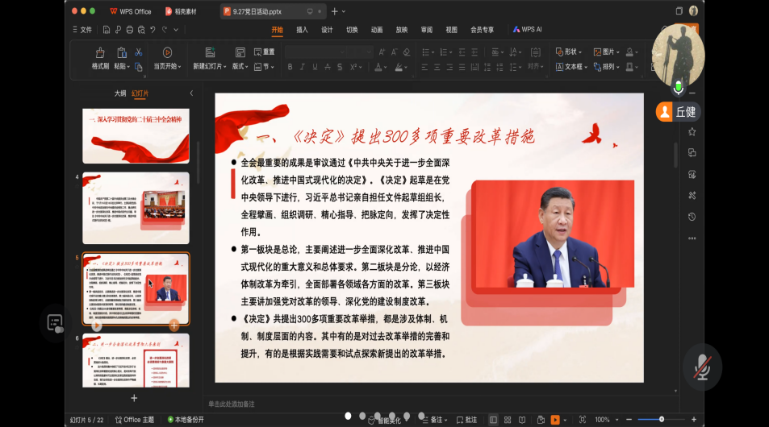Click orange slideshow play button in status bar
This screenshot has width=769, height=427.
point(555,420)
